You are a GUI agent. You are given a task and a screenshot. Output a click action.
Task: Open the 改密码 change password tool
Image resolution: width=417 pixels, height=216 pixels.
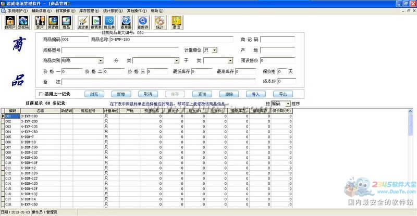point(23,22)
